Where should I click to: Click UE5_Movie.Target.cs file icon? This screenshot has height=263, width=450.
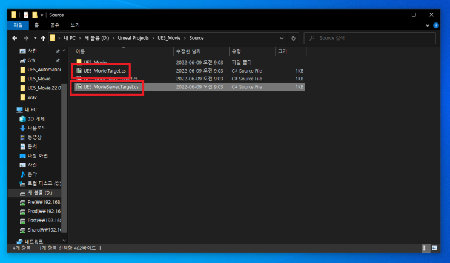79,71
